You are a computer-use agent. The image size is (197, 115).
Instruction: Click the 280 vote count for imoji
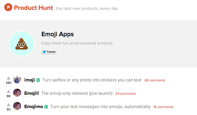click(9, 83)
